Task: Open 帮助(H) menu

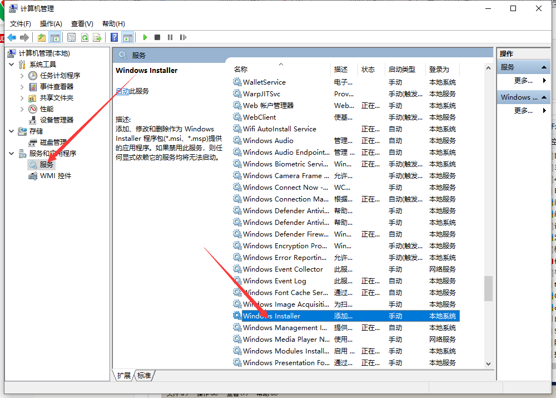Action: click(113, 24)
